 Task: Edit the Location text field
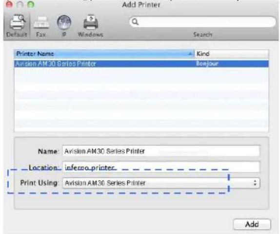(161, 167)
